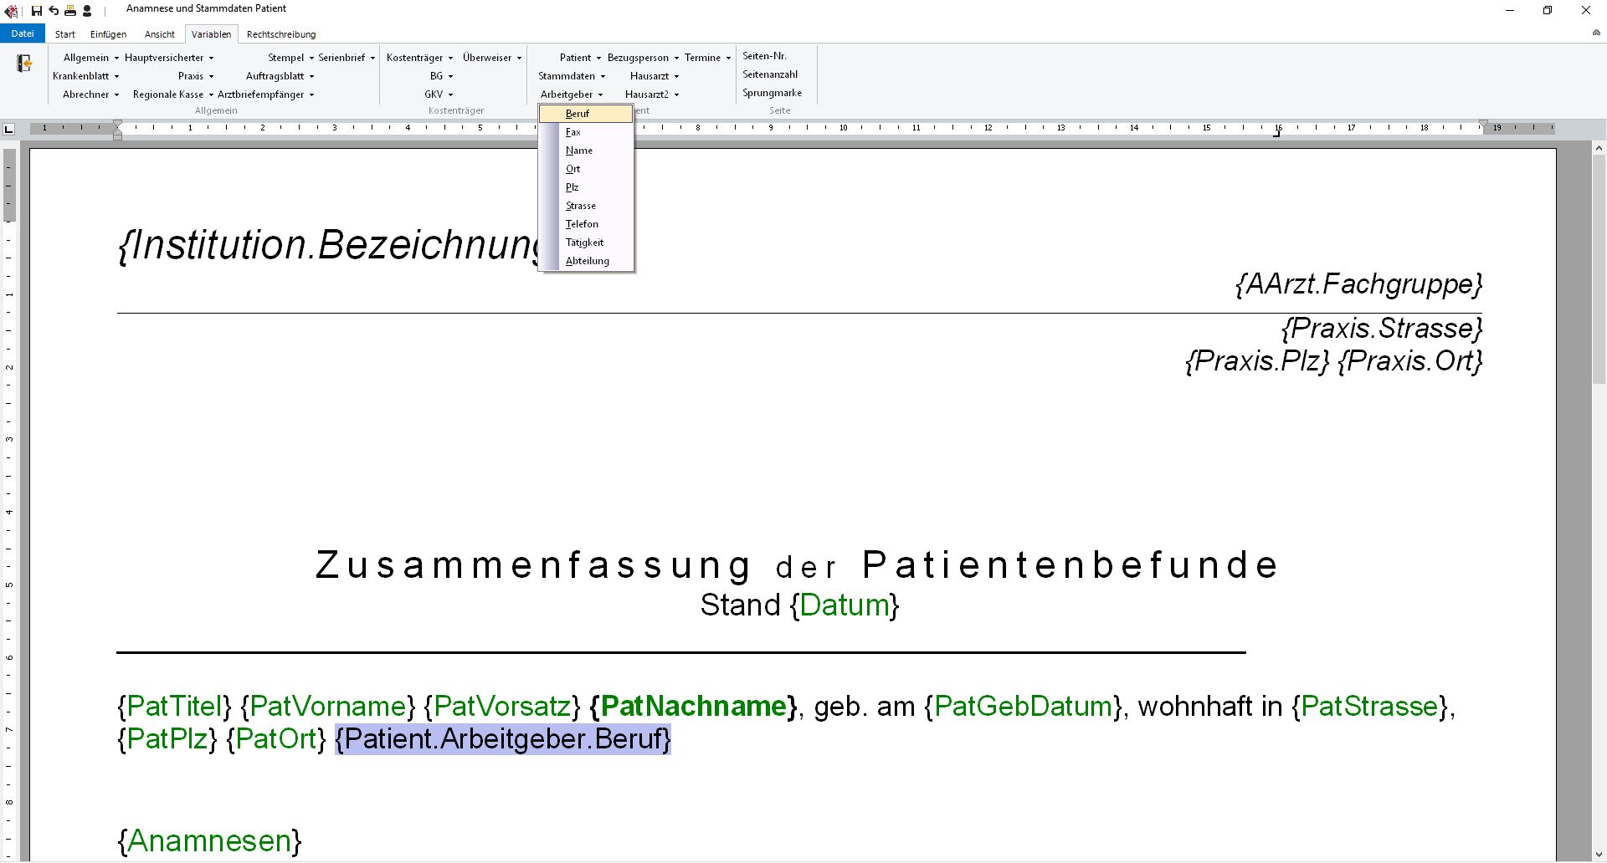Click the {Datum} variable after Stand
The width and height of the screenshot is (1607, 863).
[x=845, y=605]
